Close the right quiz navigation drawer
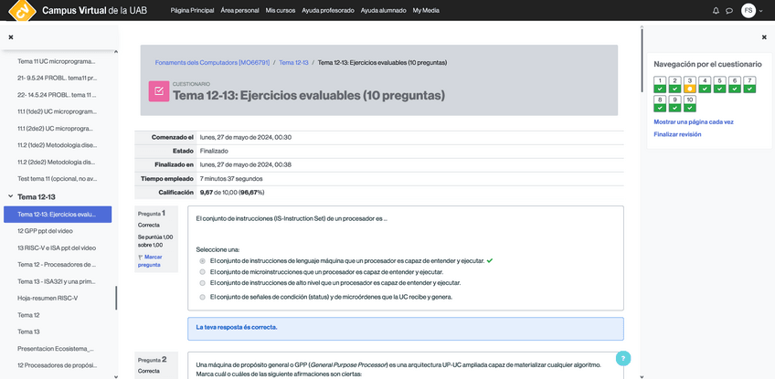The height and width of the screenshot is (379, 775). 764,37
